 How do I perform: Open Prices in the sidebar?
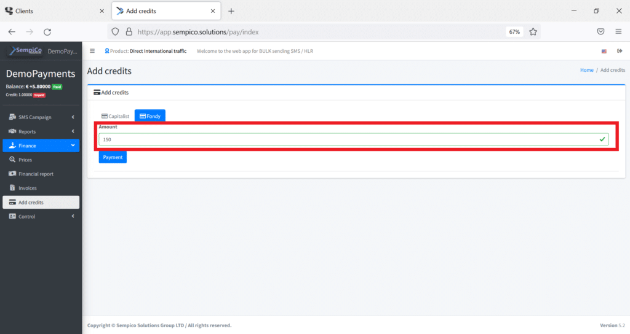(x=41, y=160)
